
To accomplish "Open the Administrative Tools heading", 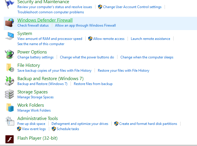I will coord(38,119).
